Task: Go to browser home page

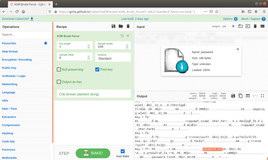Action: pos(23,11)
